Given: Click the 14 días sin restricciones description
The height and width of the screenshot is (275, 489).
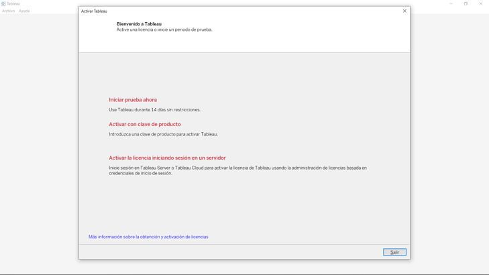Looking at the screenshot, I should pos(155,110).
